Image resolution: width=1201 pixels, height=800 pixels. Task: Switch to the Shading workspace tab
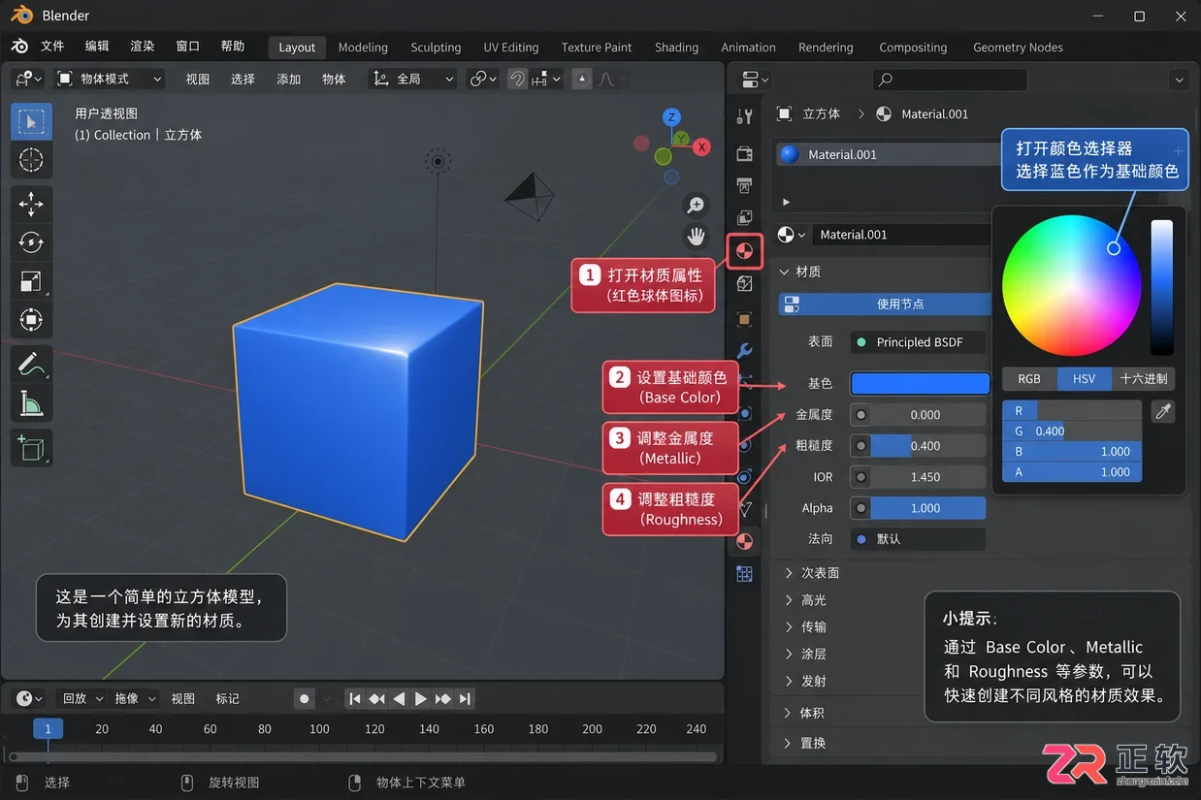click(x=676, y=47)
